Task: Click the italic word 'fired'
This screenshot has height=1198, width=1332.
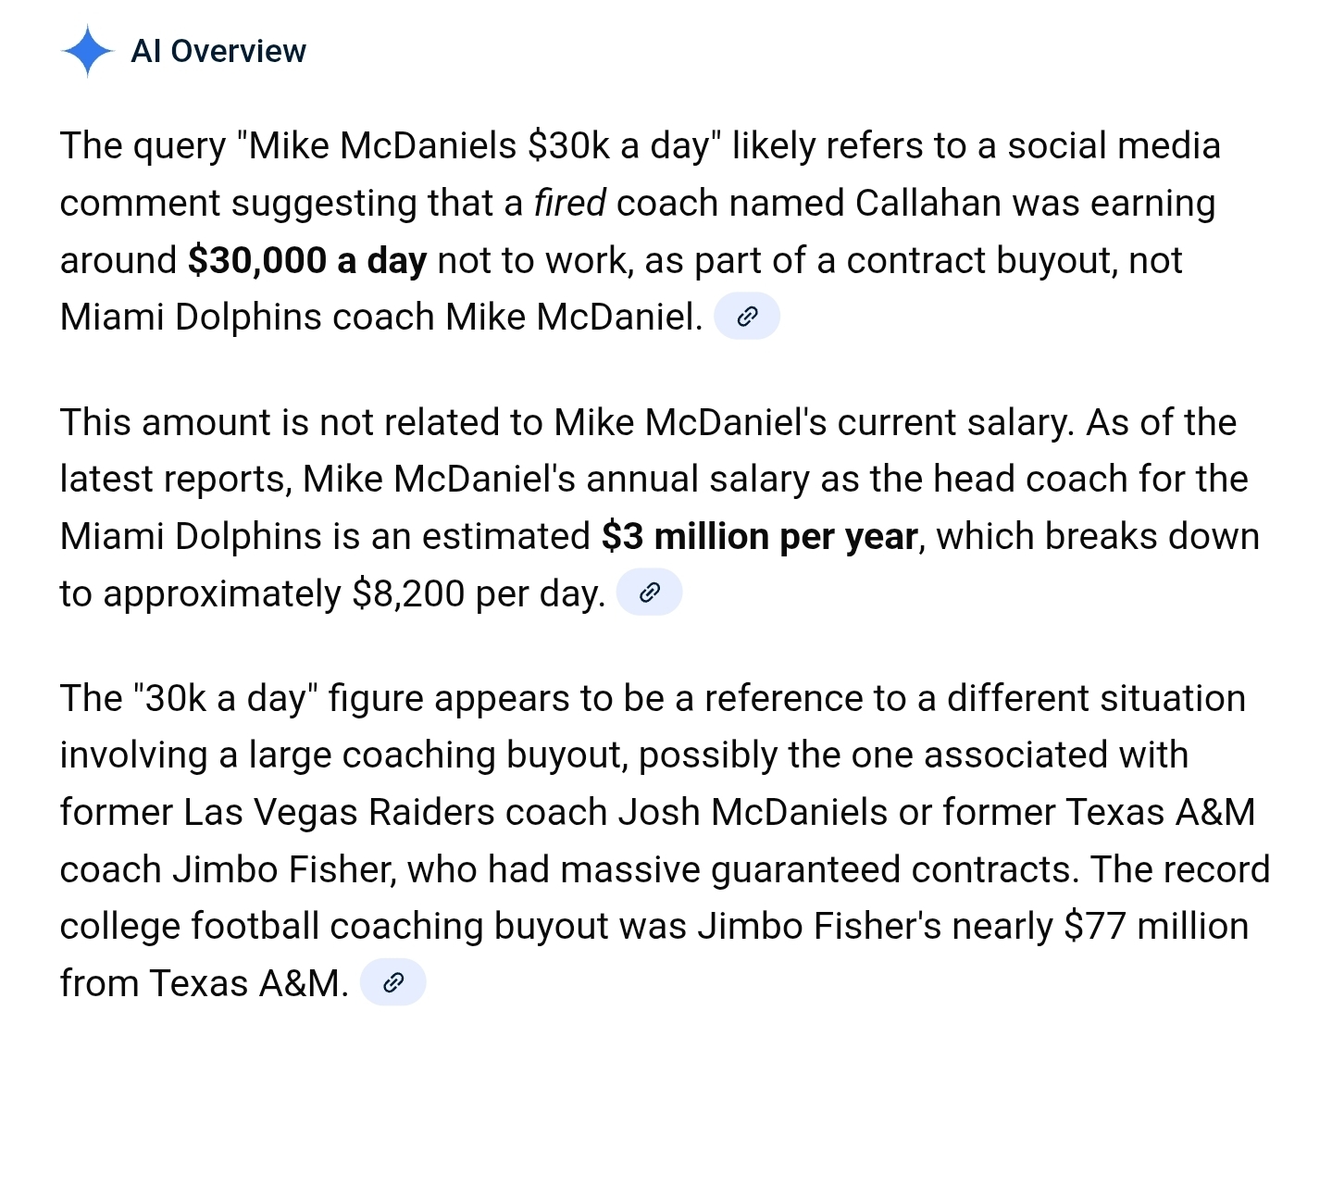Action: point(570,203)
